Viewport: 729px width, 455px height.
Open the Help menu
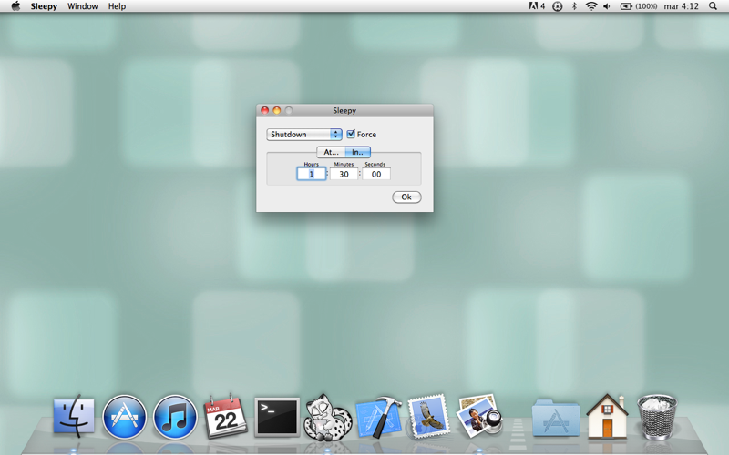click(x=117, y=6)
